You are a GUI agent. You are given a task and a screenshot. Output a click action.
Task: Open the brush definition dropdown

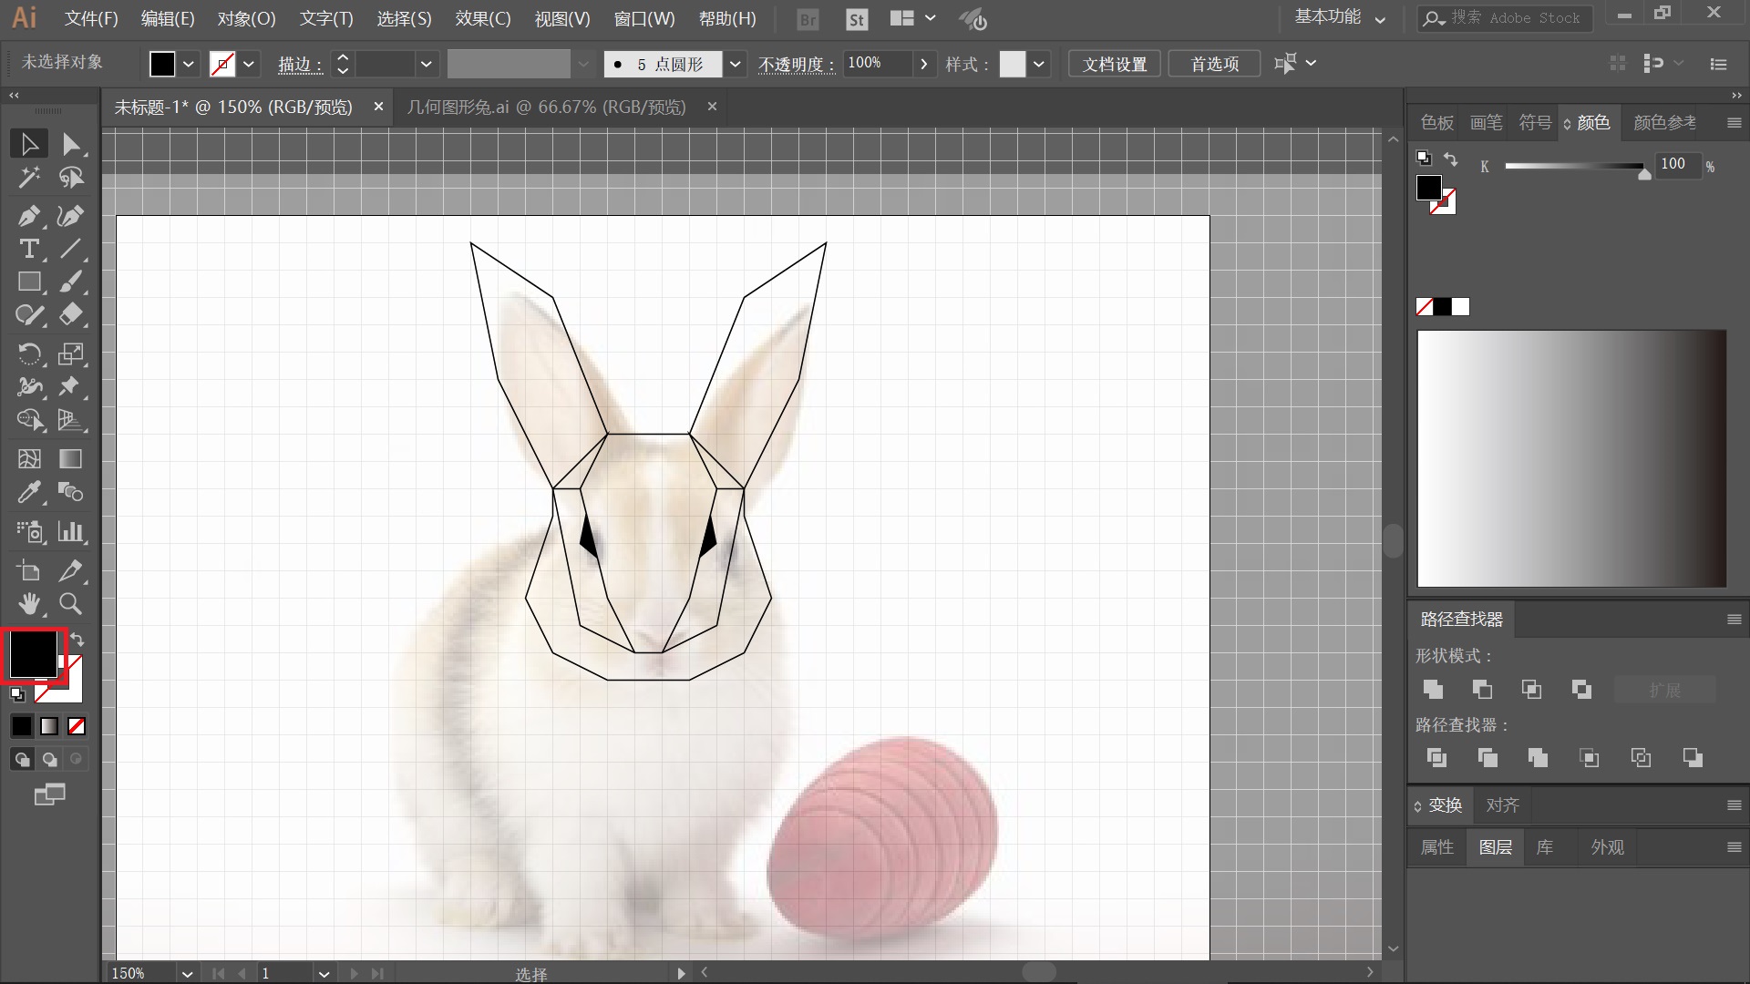point(736,64)
